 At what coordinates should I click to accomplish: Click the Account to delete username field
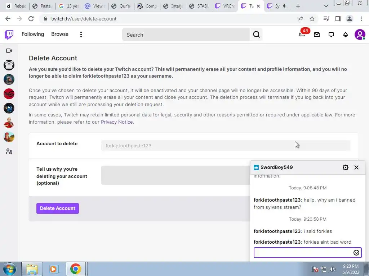tap(226, 146)
